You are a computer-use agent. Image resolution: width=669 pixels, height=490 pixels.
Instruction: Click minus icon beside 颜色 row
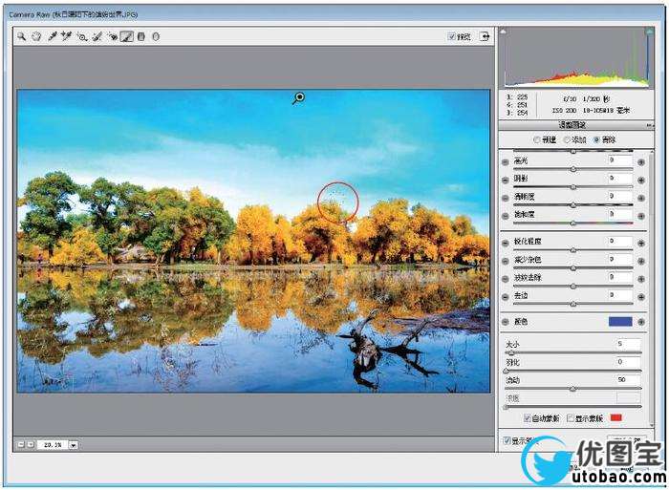(506, 322)
